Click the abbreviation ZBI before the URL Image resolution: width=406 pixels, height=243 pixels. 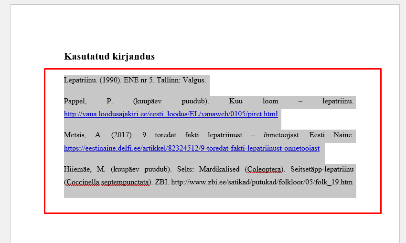[x=162, y=182]
